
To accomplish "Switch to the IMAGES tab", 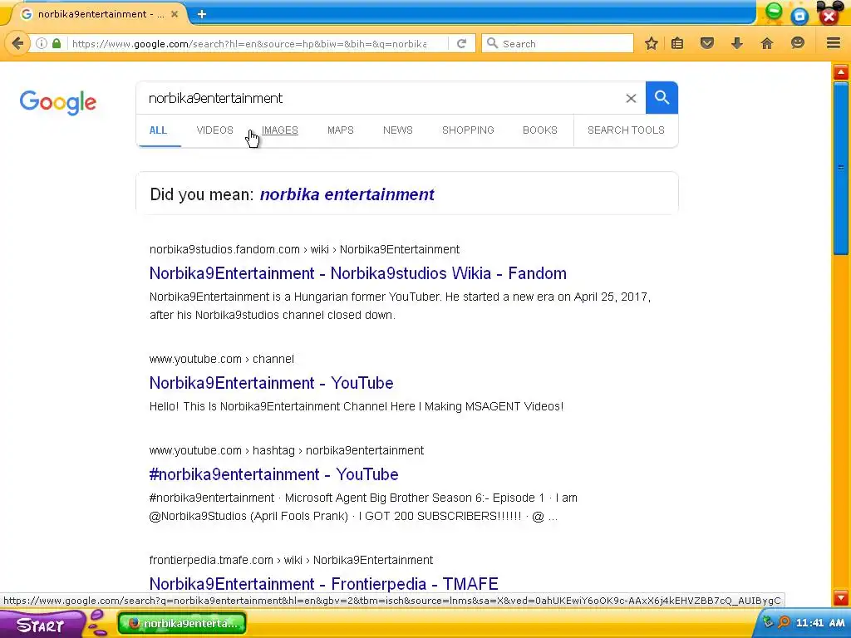I will (x=280, y=130).
